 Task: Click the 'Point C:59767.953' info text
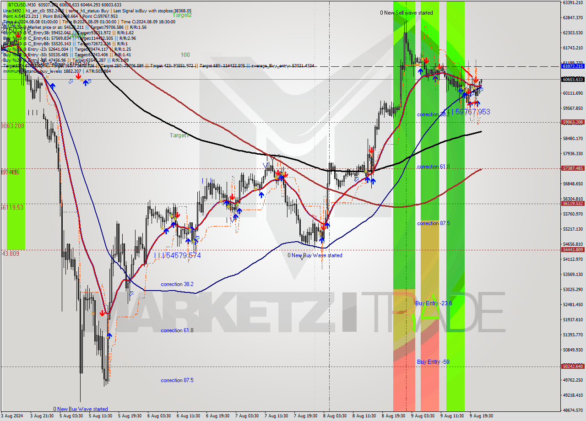tap(100, 16)
